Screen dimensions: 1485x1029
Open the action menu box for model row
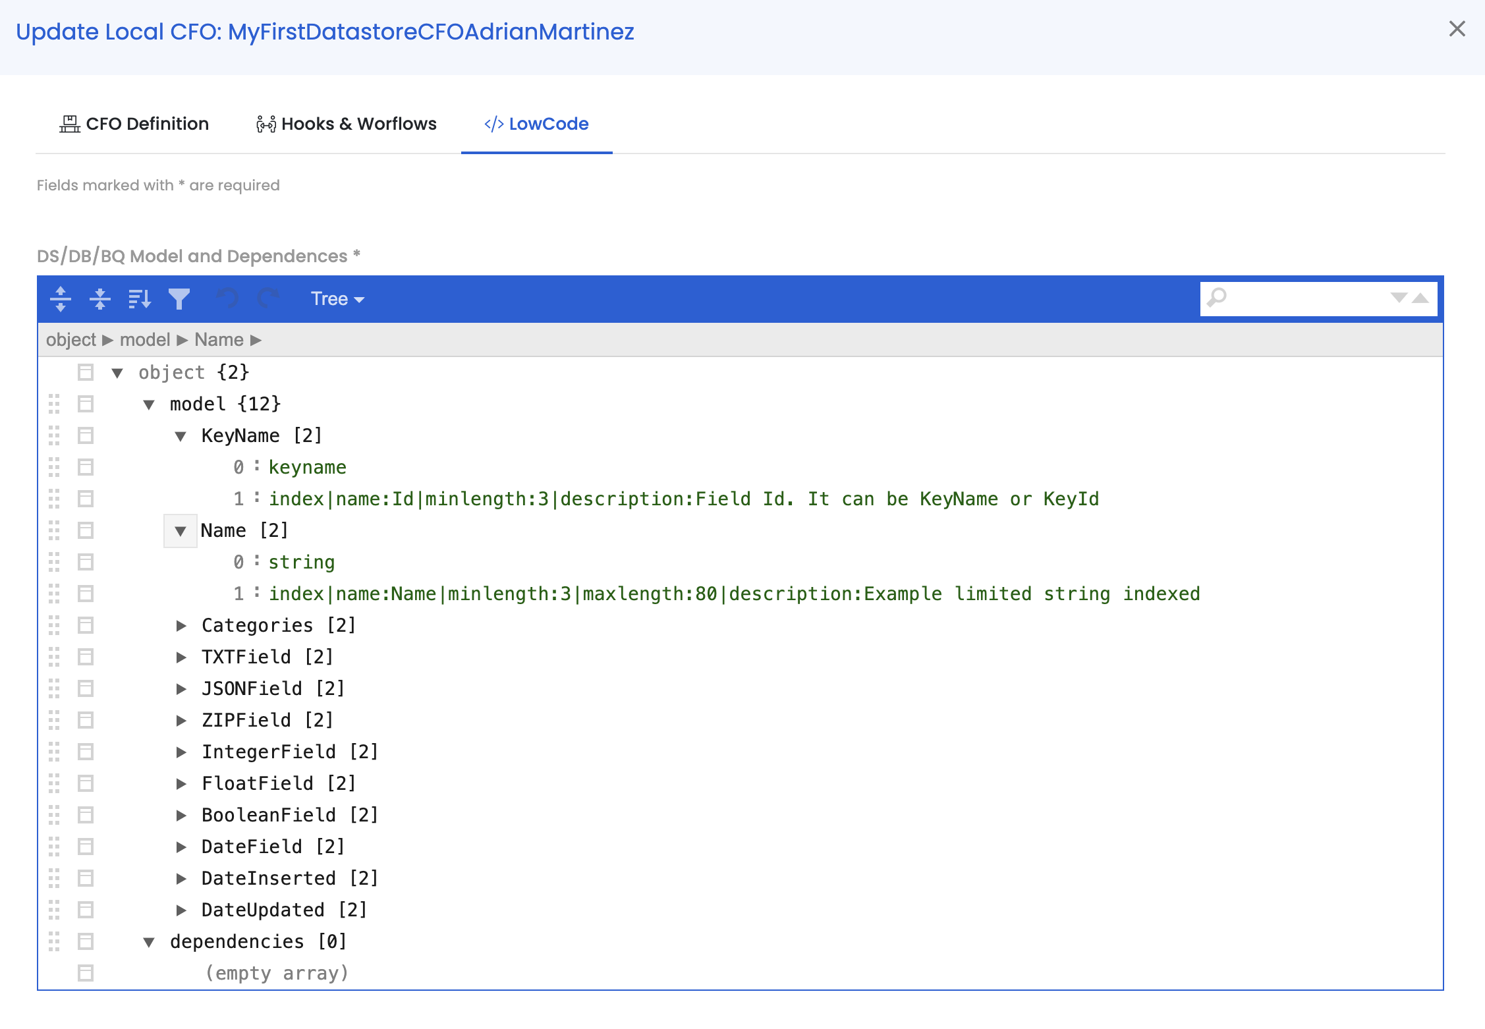click(x=86, y=404)
